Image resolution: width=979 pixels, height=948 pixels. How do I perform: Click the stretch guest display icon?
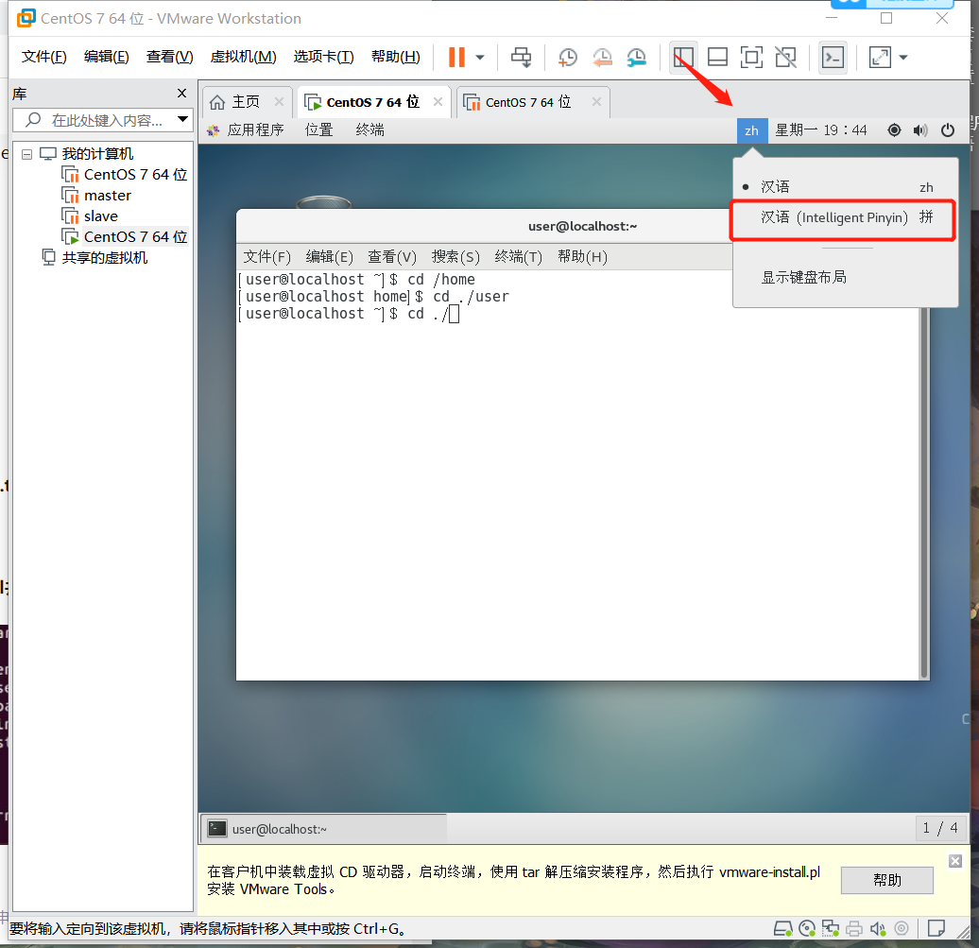point(880,58)
